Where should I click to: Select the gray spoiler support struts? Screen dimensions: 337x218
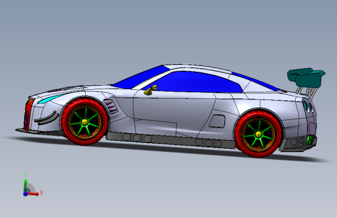point(308,92)
